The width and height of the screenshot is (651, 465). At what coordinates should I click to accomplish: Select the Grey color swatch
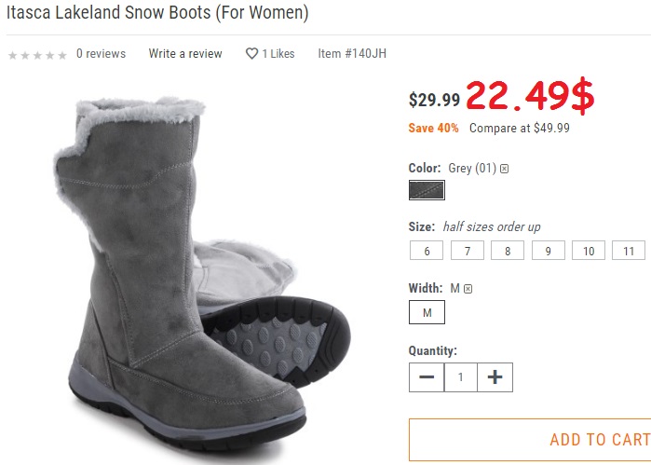427,190
